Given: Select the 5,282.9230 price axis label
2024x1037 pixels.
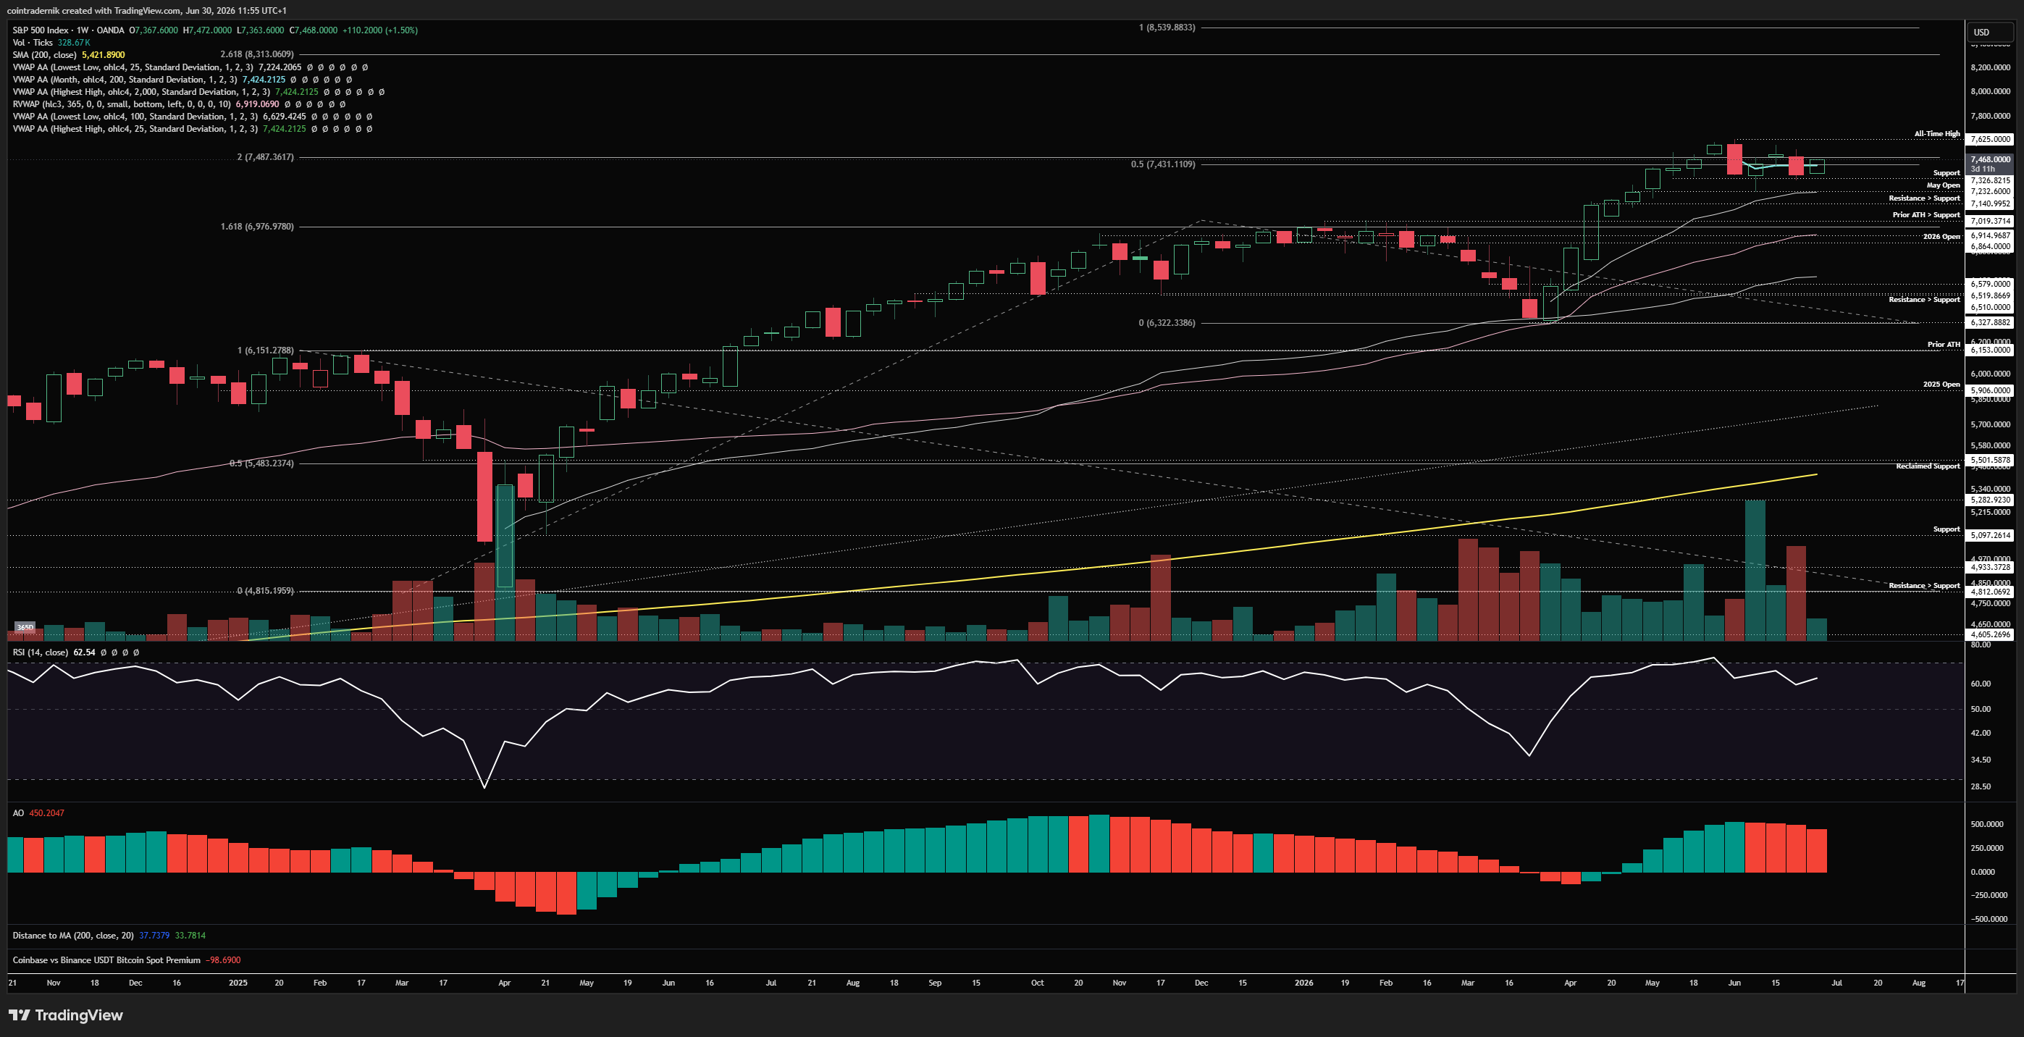Looking at the screenshot, I should [1990, 500].
